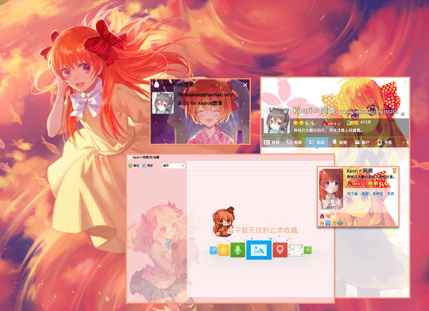Click the orange star shield icon on mini card
Image resolution: width=429 pixels, height=311 pixels.
click(x=334, y=223)
